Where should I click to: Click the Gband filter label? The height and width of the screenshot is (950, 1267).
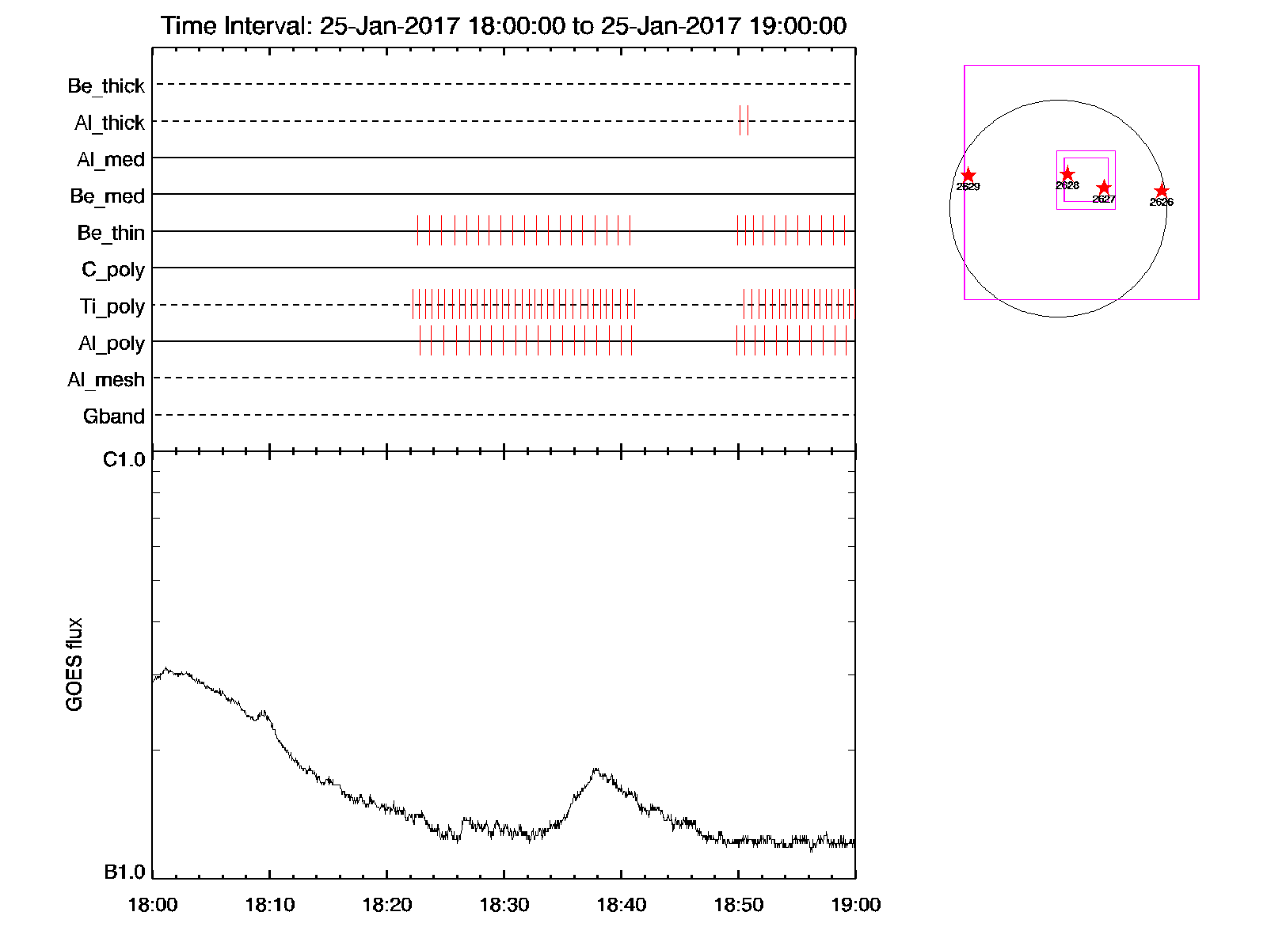pos(114,416)
